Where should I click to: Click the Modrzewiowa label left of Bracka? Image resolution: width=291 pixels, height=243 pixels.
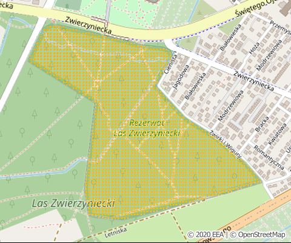pos(231,106)
